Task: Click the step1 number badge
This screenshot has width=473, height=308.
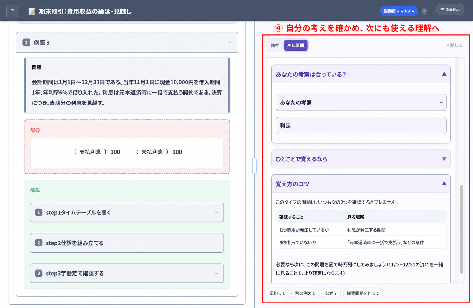Action: point(39,212)
